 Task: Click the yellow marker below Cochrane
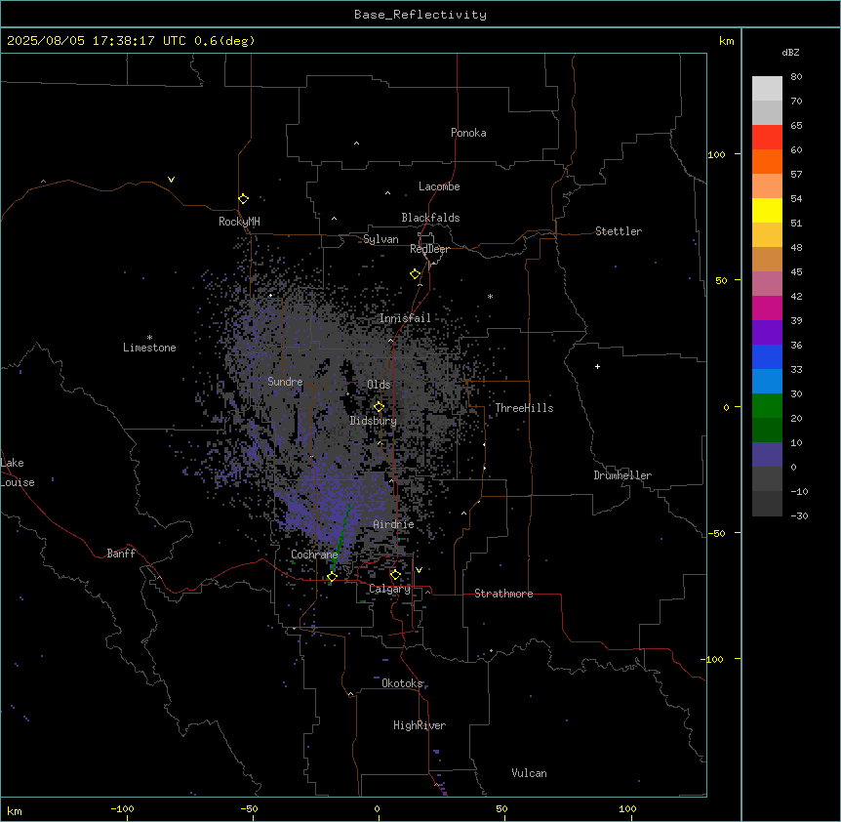332,577
